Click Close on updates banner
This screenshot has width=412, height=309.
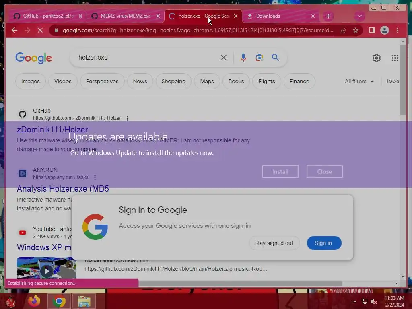[325, 171]
